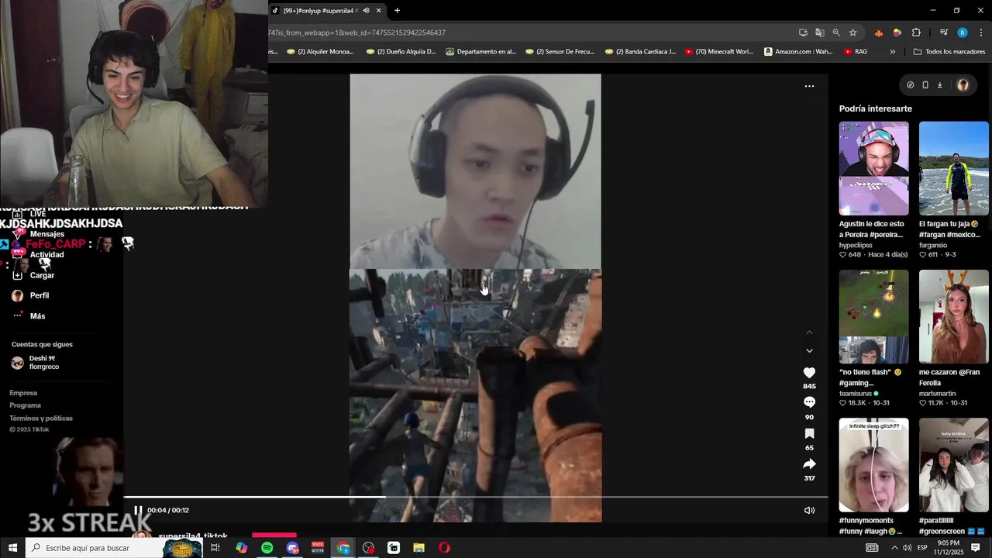The image size is (992, 558).
Task: Click the download desktop app icon
Action: (939, 85)
